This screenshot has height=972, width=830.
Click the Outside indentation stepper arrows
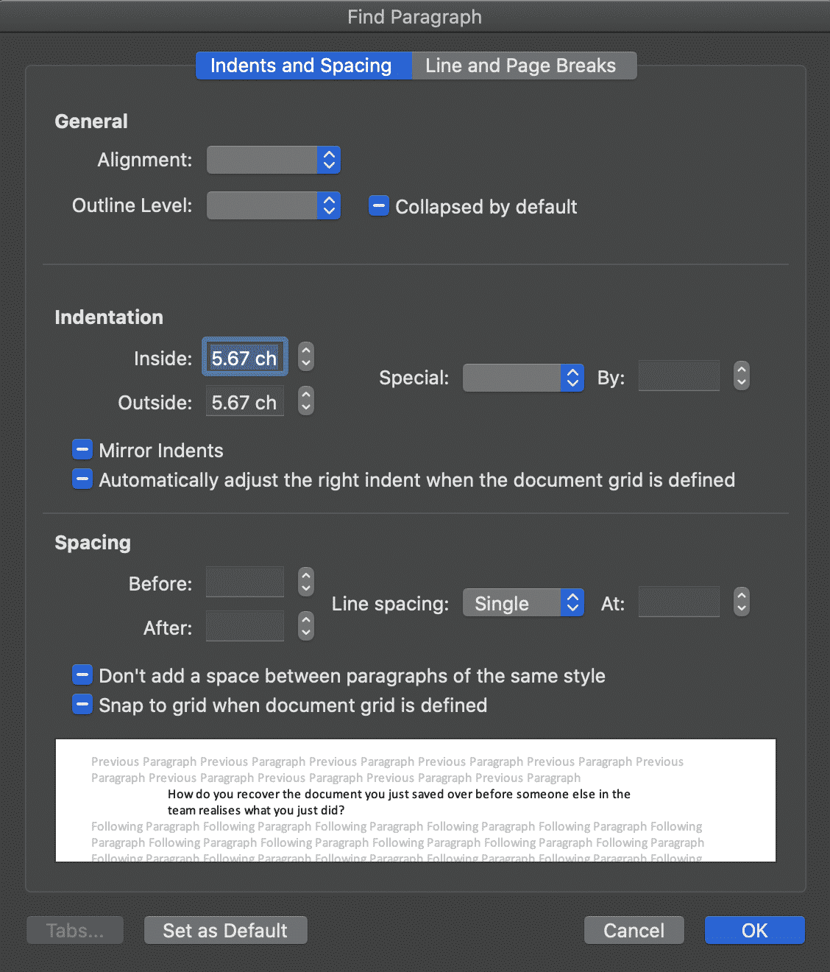click(x=306, y=401)
